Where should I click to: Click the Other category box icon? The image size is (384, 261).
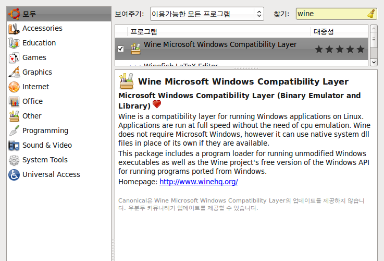coord(14,116)
